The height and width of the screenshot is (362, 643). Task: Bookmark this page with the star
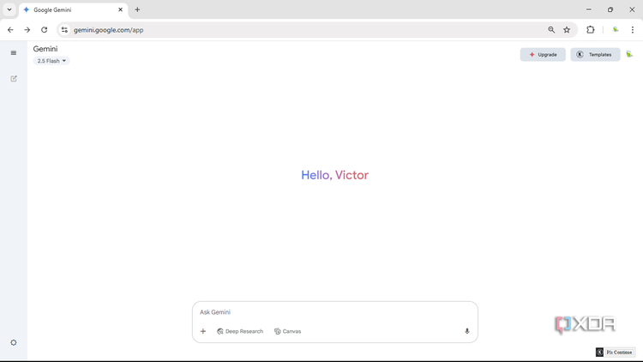(567, 29)
